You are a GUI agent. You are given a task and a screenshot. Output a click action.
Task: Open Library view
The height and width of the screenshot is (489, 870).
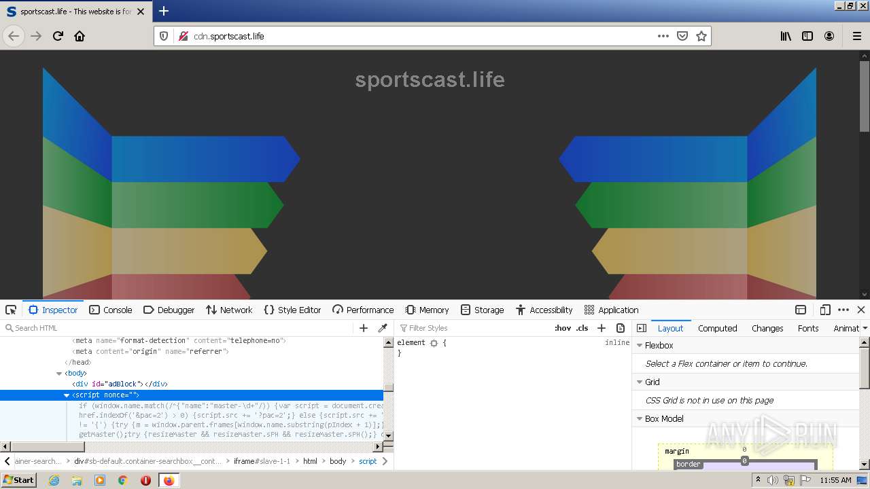[786, 36]
